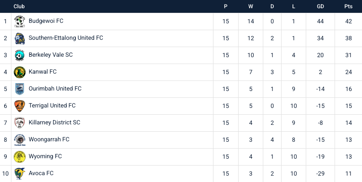Click the Club column header
This screenshot has width=362, height=182.
[x=19, y=6]
